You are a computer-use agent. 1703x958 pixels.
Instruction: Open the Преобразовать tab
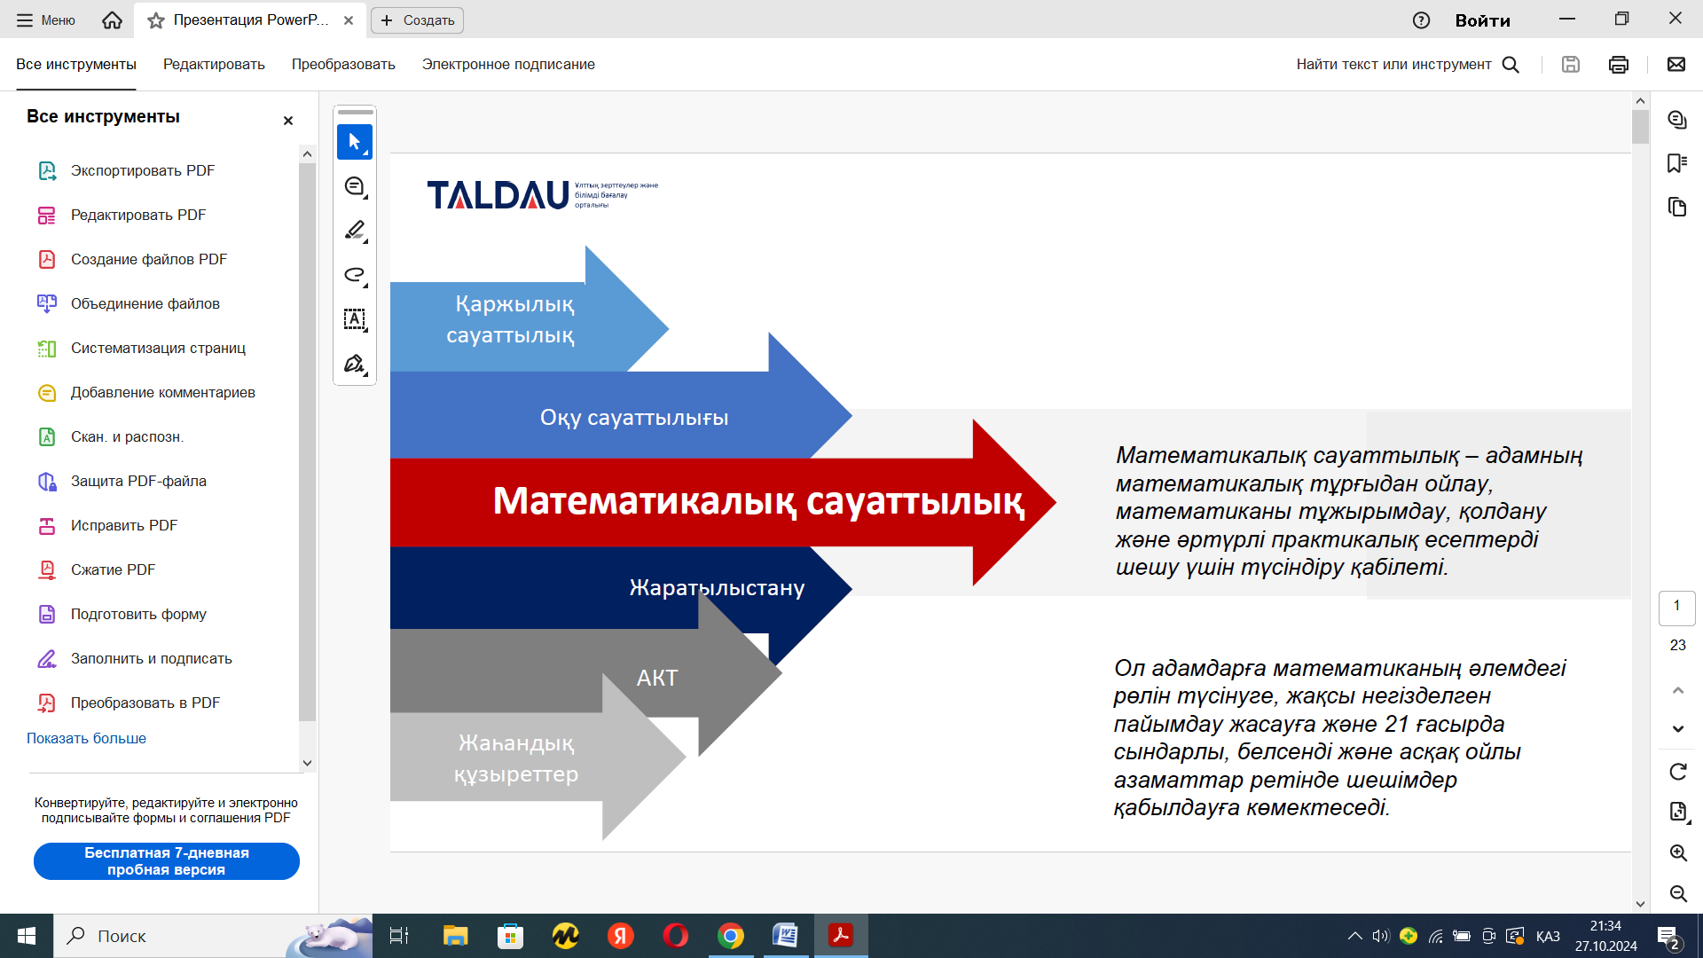click(343, 65)
